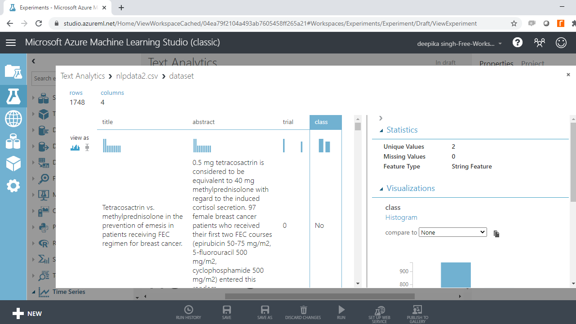Collapse the Visualizations section triangle
This screenshot has width=576, height=324.
coord(381,189)
